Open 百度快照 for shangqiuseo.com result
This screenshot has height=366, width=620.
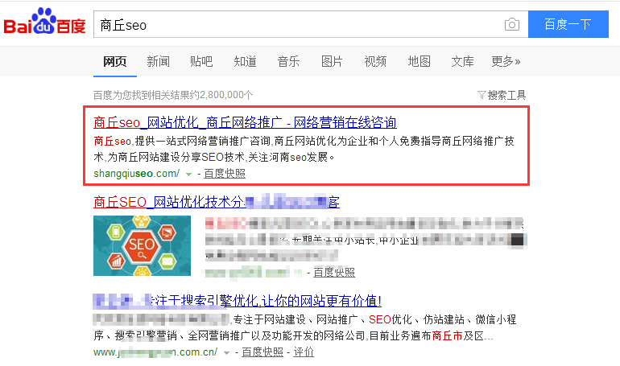tap(225, 173)
